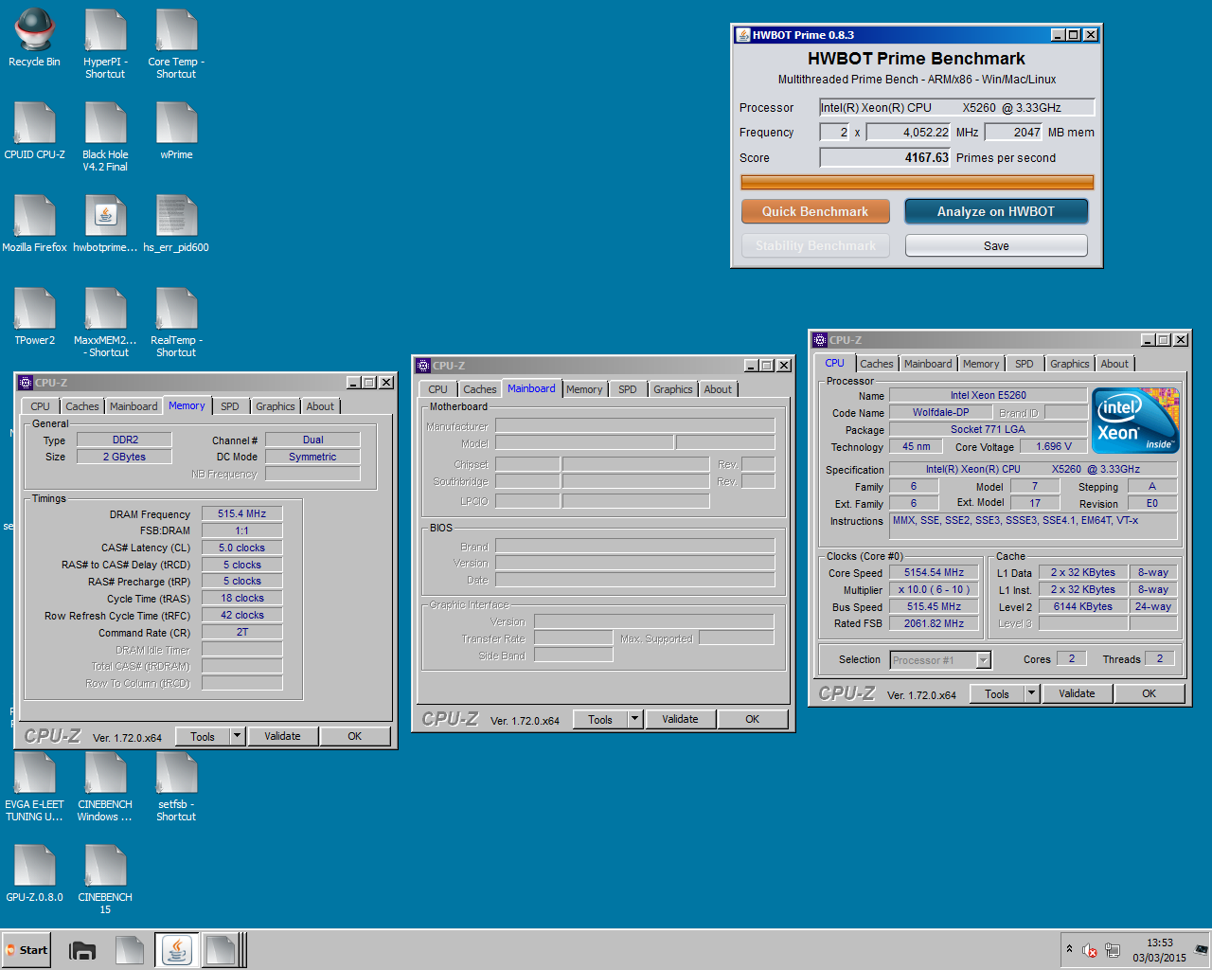Open hwbotprime Java file icon
Viewport: 1212px width, 970px height.
point(105,224)
